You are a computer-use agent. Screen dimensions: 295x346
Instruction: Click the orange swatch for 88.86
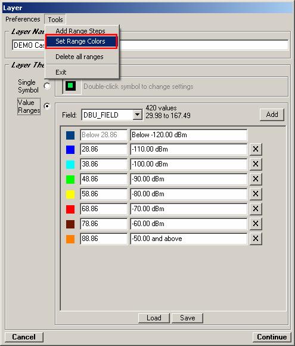(70, 239)
